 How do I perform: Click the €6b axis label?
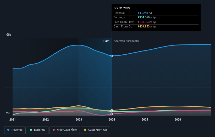[x=9, y=35]
